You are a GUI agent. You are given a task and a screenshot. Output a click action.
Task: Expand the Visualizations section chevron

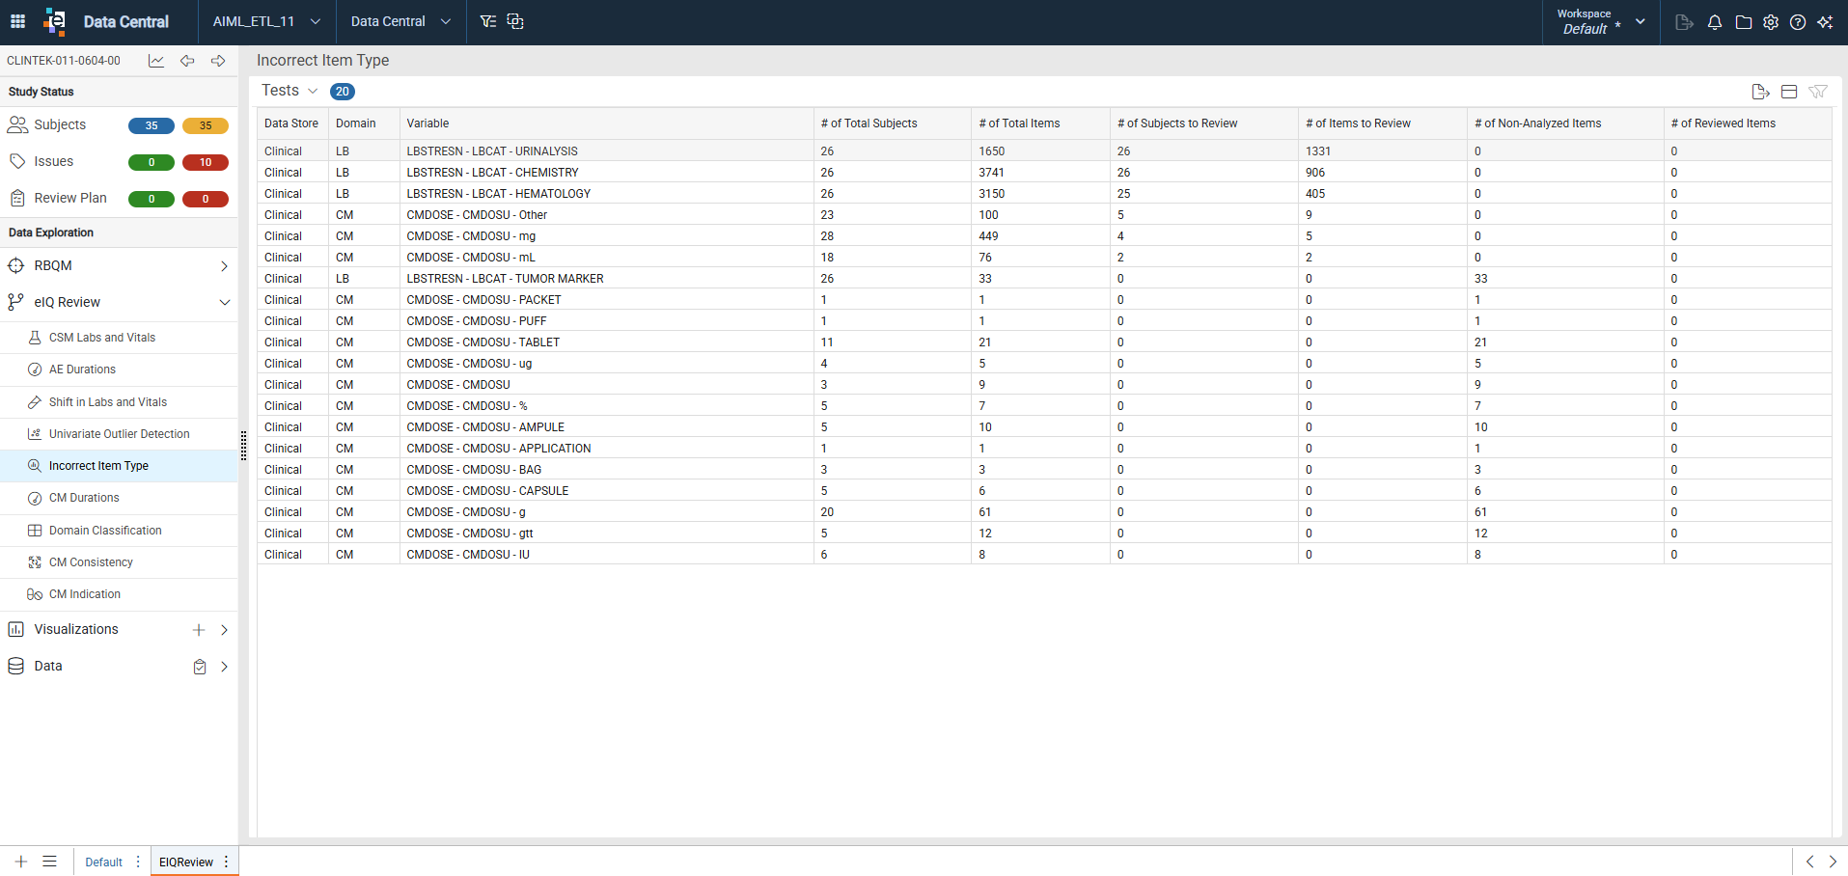(x=224, y=630)
